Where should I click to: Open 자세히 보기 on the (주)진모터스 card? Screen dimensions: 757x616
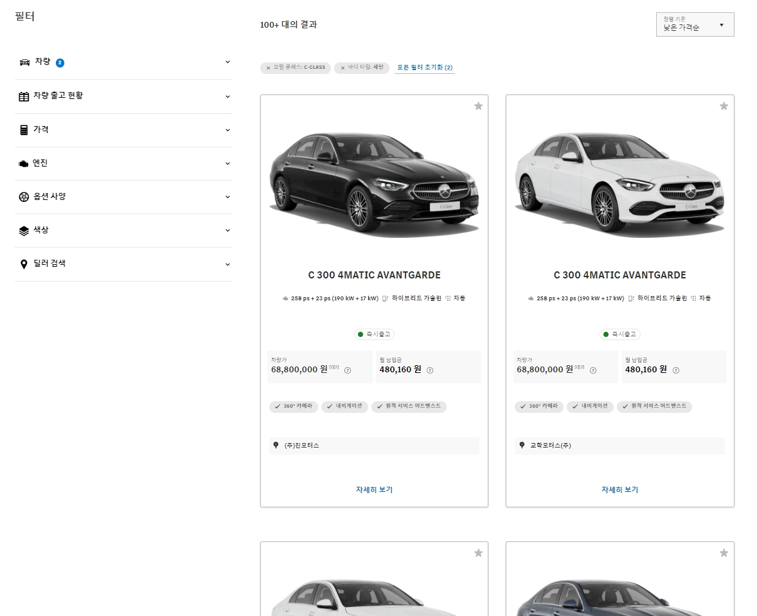click(374, 489)
